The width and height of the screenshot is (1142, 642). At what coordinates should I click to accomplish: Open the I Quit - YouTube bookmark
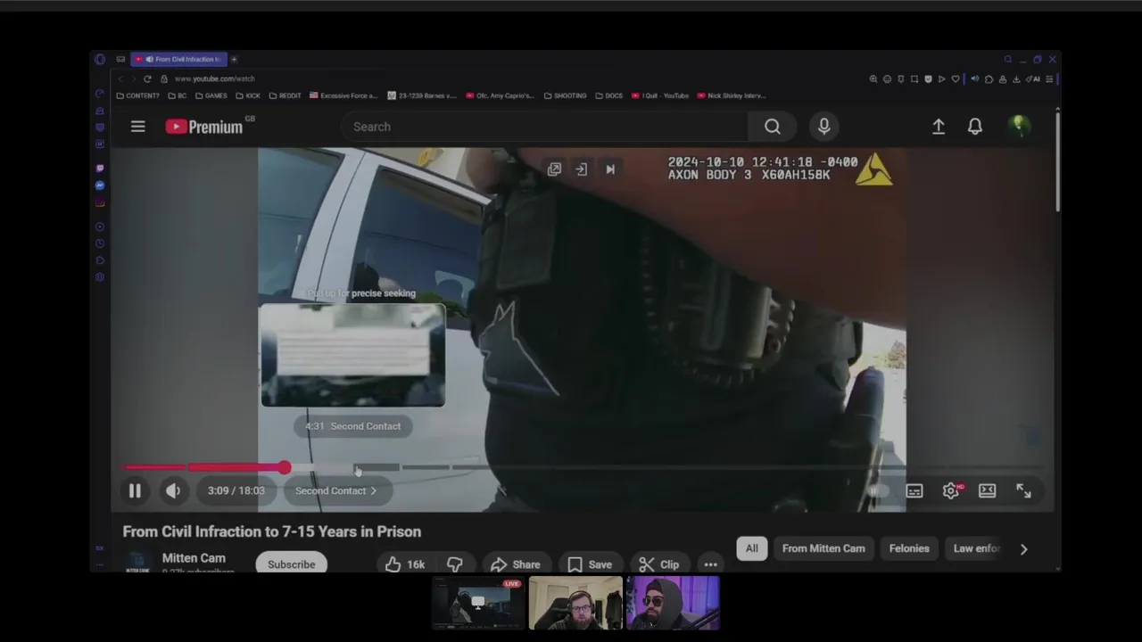click(x=660, y=95)
